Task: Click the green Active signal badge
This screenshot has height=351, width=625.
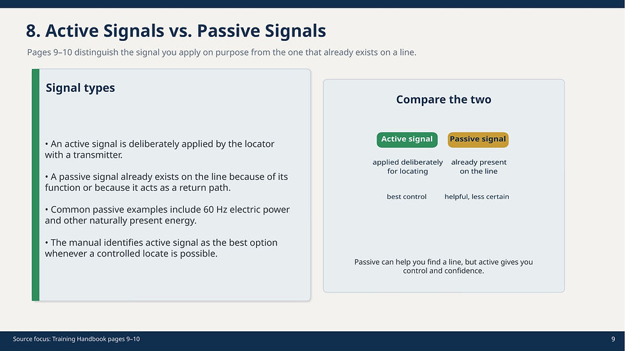Action: [x=407, y=139]
